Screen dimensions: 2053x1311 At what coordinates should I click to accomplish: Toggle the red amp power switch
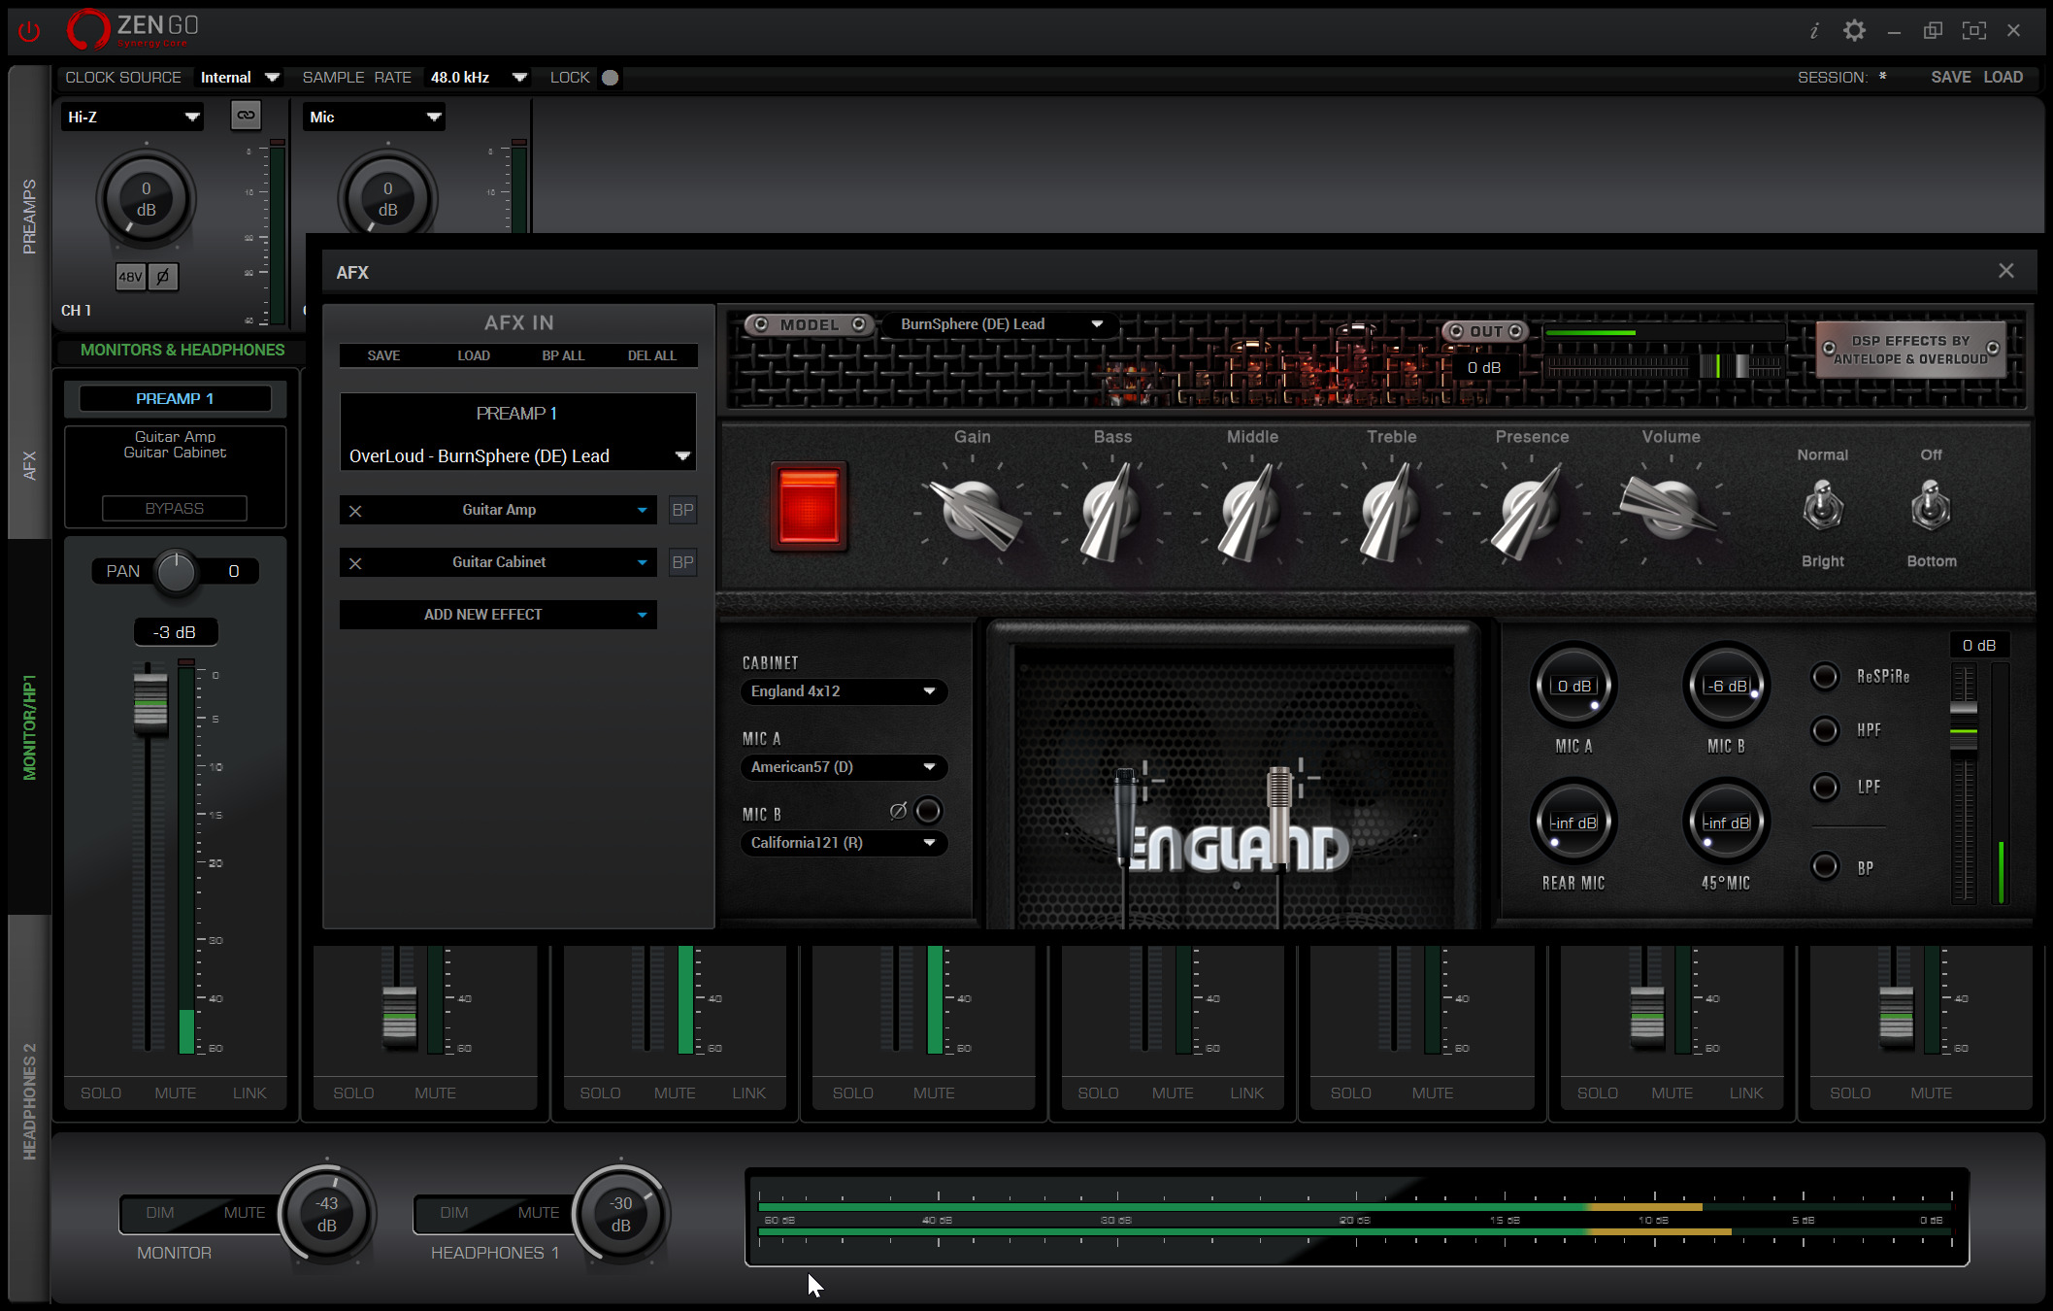[x=809, y=507]
